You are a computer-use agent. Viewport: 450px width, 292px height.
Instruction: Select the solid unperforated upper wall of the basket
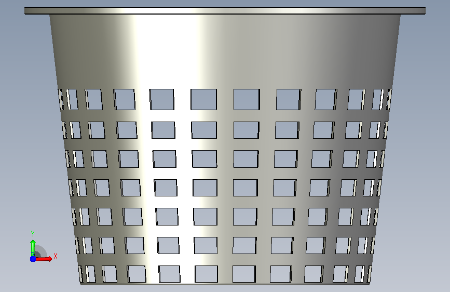click(x=225, y=52)
